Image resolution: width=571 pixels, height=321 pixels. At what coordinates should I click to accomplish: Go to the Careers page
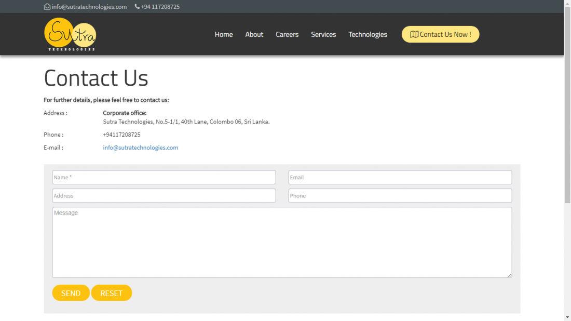[287, 34]
